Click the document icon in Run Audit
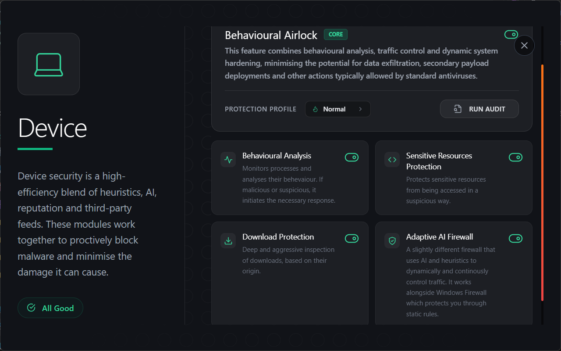The width and height of the screenshot is (561, 351). coord(458,109)
